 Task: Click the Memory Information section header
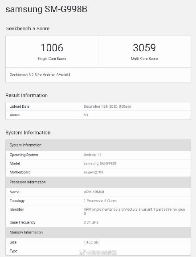click(x=98, y=233)
